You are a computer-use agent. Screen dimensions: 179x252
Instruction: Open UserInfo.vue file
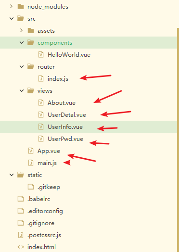pyautogui.click(x=65, y=127)
